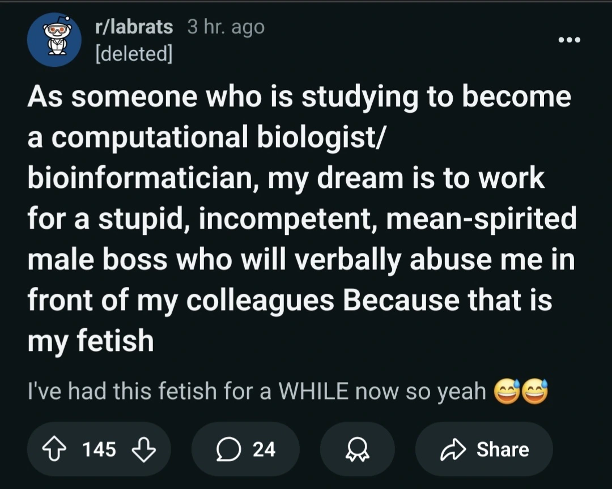612x489 pixels.
Task: Click the [deleted] username
Action: coord(134,54)
